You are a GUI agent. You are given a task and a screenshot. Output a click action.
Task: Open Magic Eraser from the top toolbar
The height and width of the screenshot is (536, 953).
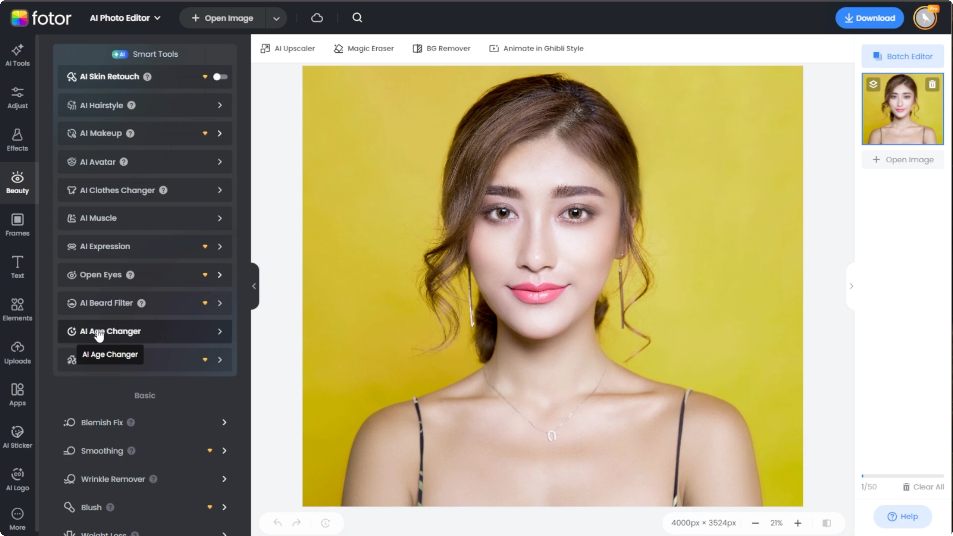pyautogui.click(x=364, y=48)
